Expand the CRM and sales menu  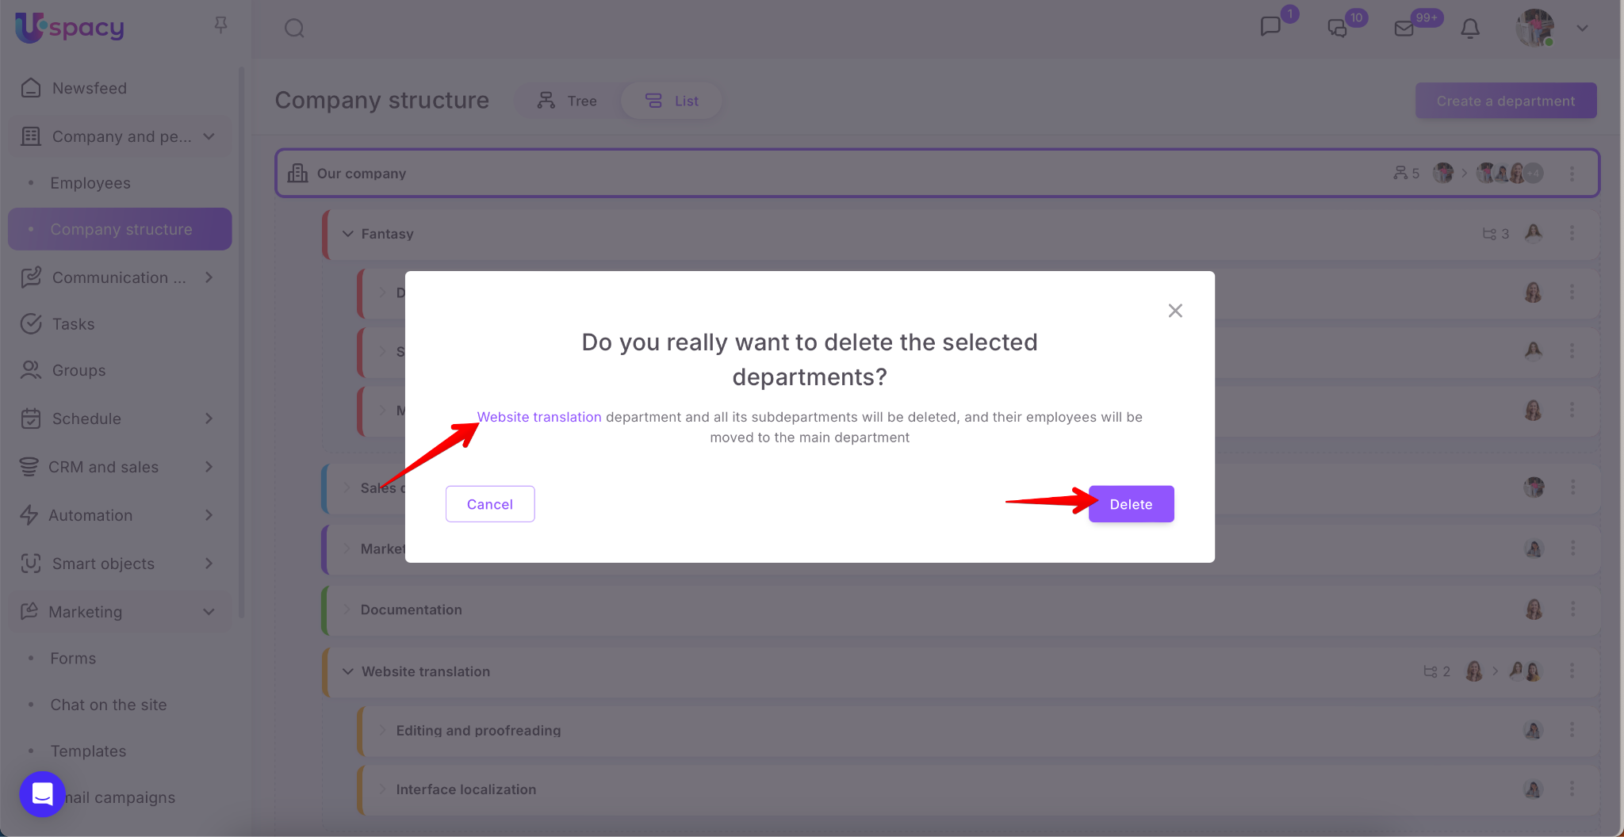coord(209,467)
